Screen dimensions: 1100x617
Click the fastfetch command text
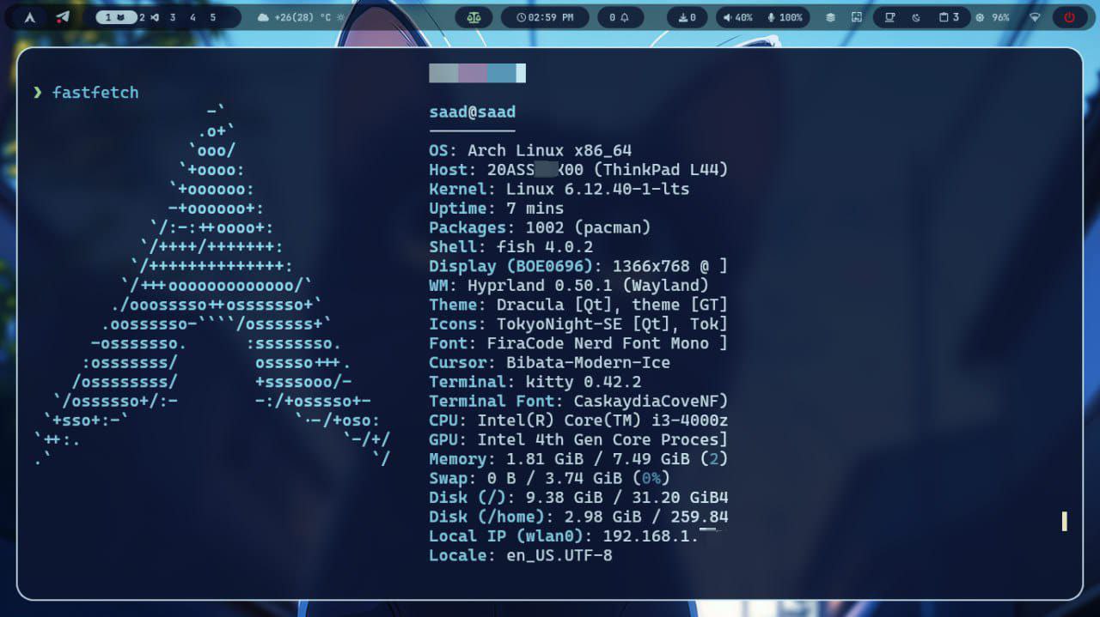pyautogui.click(x=95, y=92)
